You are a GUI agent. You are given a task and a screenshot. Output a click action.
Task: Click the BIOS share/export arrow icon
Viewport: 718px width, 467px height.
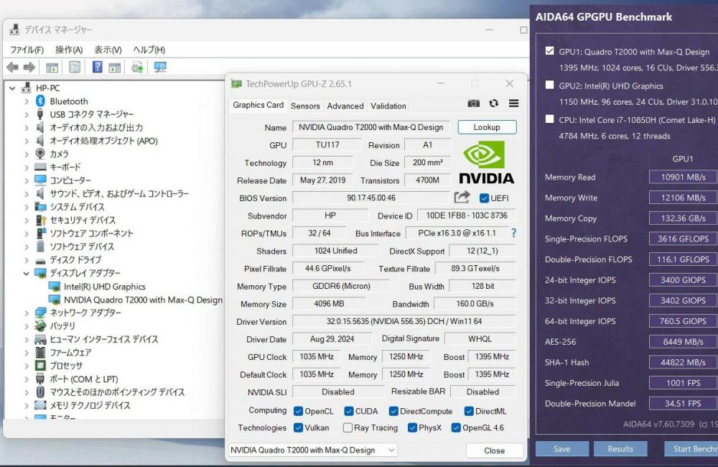click(x=462, y=197)
